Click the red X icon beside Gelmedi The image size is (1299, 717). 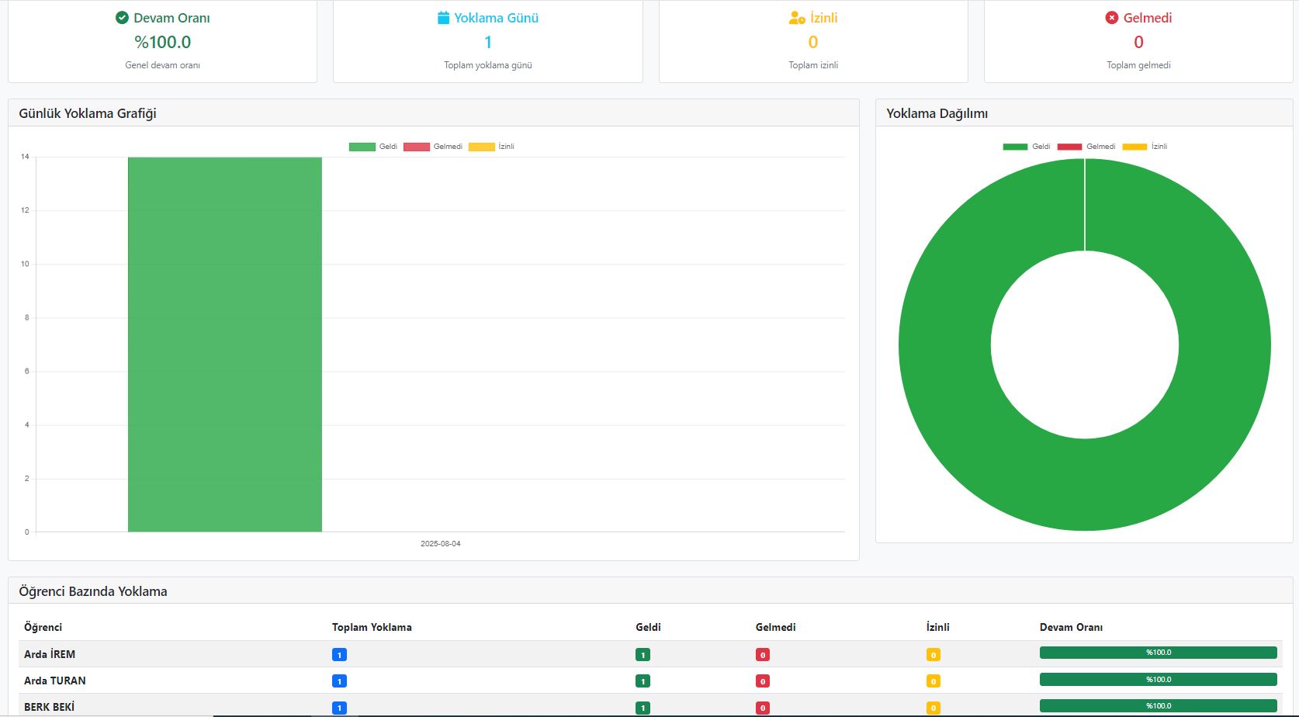pyautogui.click(x=1112, y=18)
